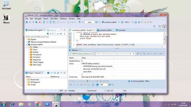Click the New Connection plug icon in toolbar
The width and height of the screenshot is (191, 107).
pyautogui.click(x=27, y=22)
